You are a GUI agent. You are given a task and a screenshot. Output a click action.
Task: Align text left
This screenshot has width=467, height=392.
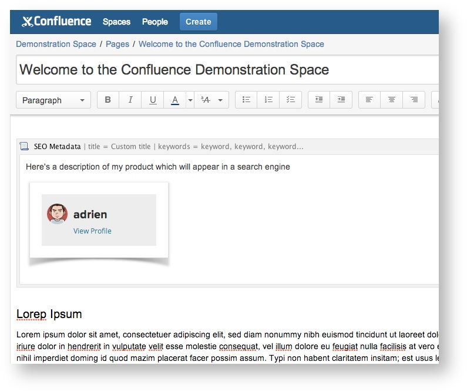tap(369, 100)
